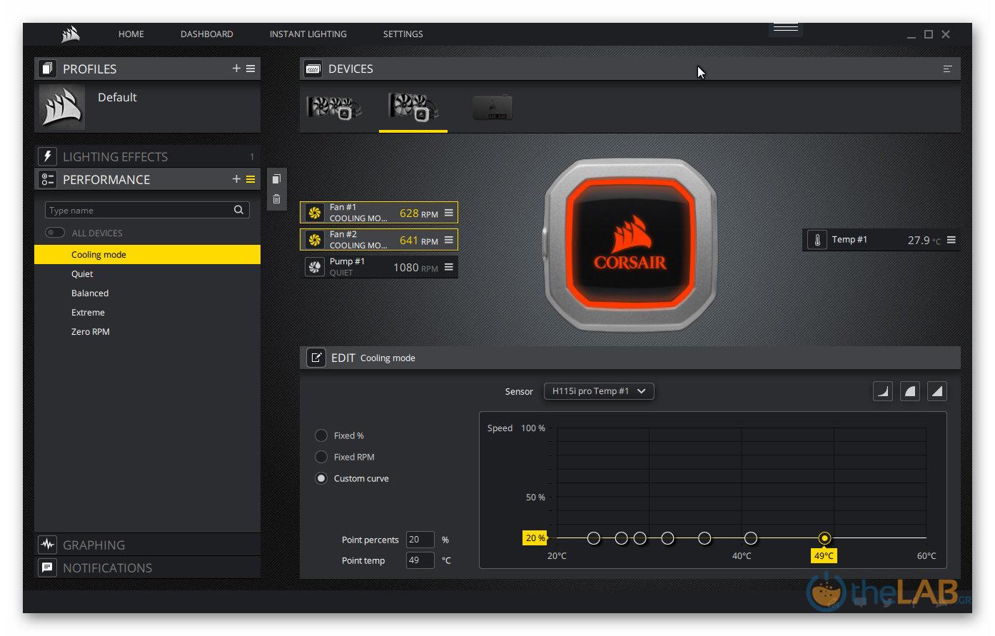Click the Pump #1 pump icon
The image size is (995, 636).
coord(315,267)
